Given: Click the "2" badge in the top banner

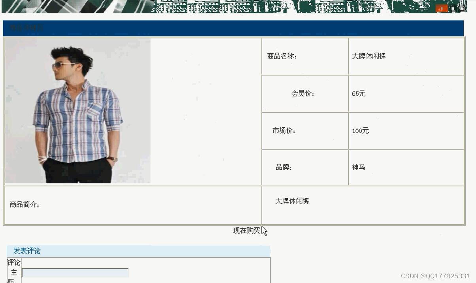Looking at the screenshot, I should (453, 8).
